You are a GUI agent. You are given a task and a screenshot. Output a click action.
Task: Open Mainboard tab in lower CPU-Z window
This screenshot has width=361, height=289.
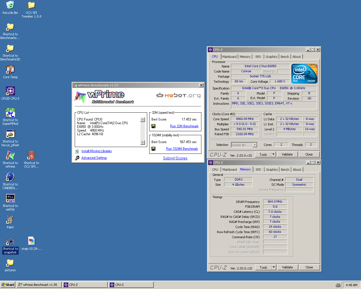click(x=230, y=170)
